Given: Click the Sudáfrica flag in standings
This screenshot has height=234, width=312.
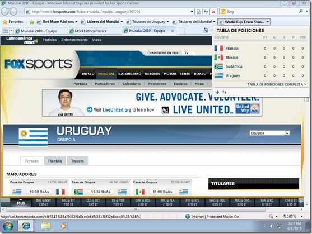Looking at the screenshot, I should point(218,66).
